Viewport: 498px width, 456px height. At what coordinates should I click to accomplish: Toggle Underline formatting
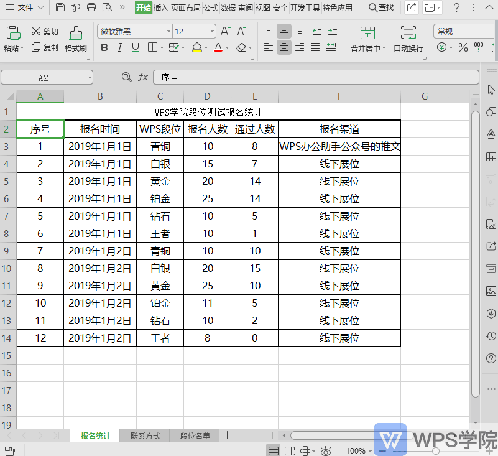pos(136,48)
